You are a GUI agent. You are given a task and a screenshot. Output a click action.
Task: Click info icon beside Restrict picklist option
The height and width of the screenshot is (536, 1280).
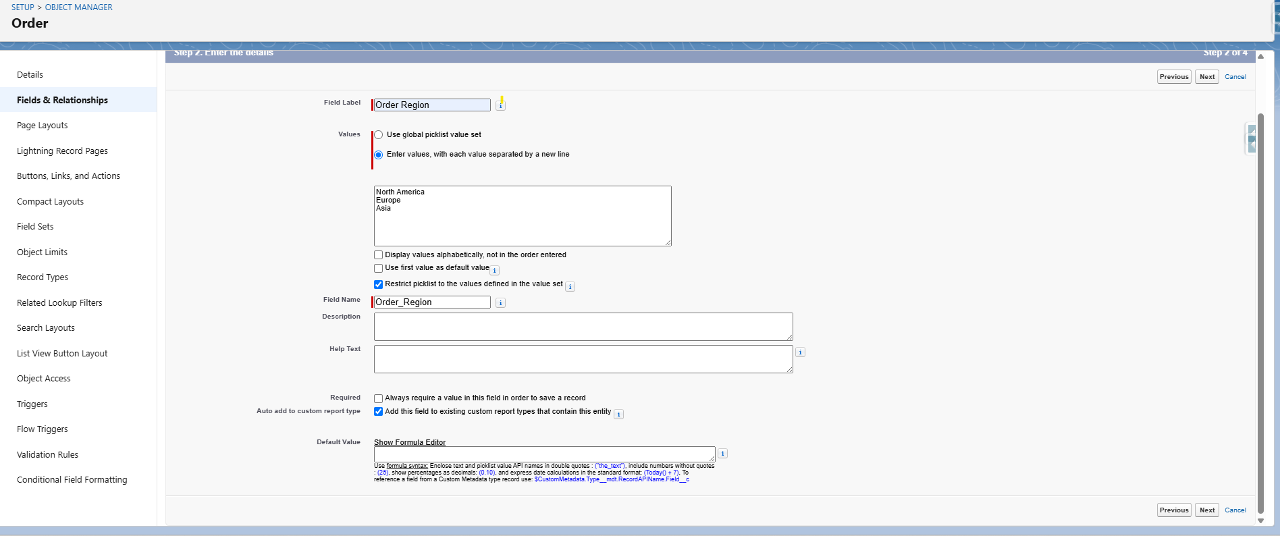[570, 287]
